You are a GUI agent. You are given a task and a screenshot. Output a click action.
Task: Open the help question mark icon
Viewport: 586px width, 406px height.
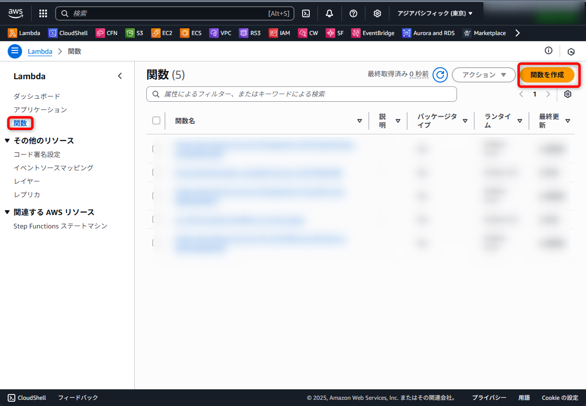click(x=353, y=13)
